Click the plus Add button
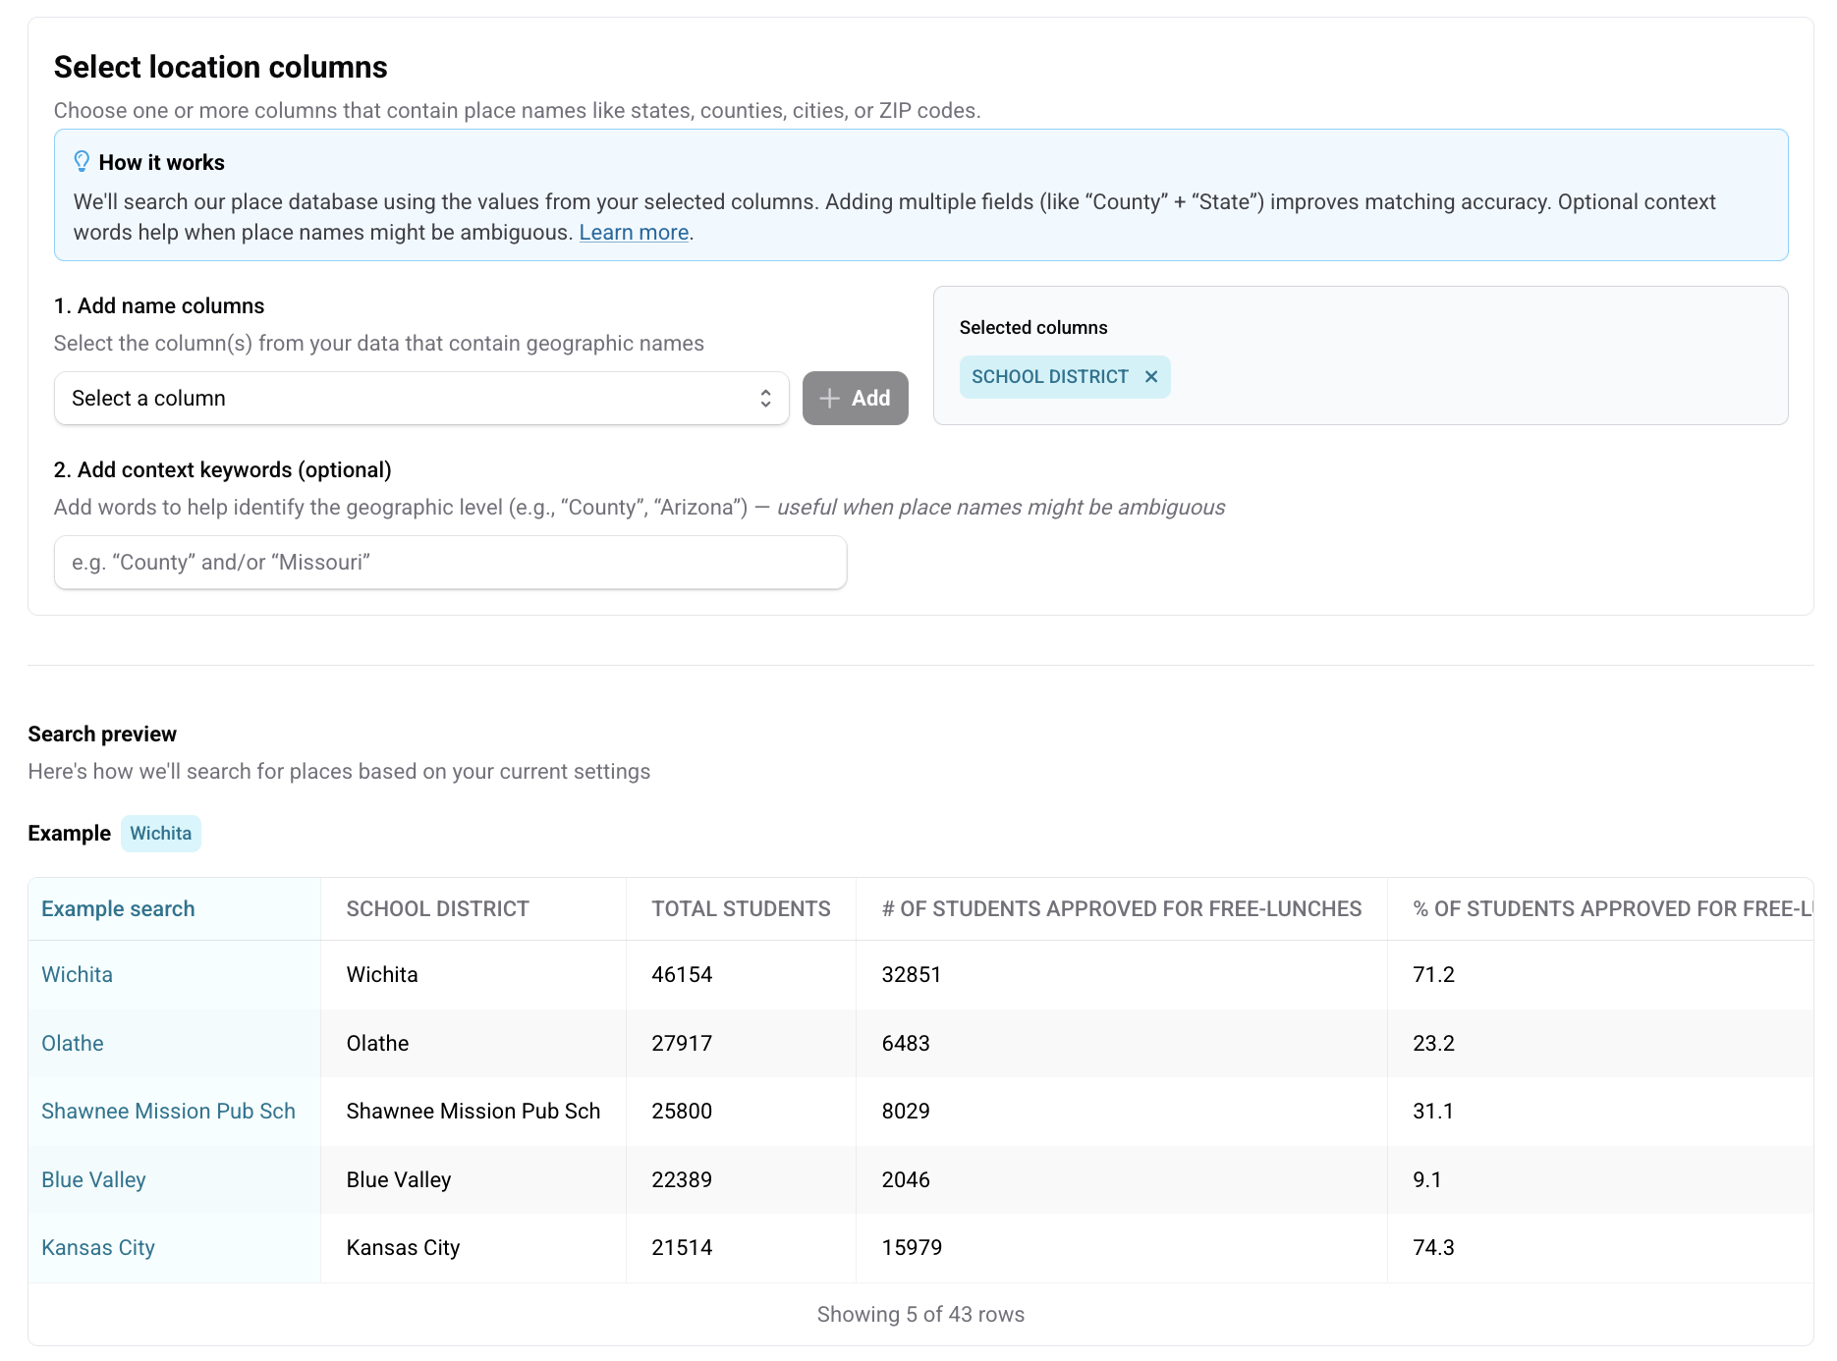Image resolution: width=1837 pixels, height=1361 pixels. (x=855, y=399)
